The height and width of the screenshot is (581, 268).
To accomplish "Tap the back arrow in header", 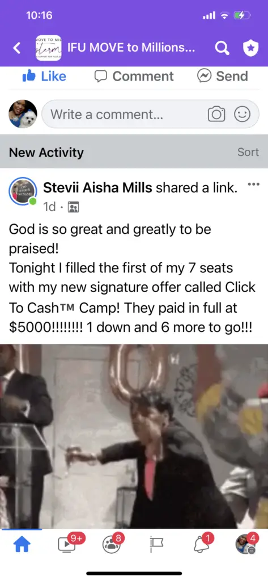I will [x=16, y=48].
